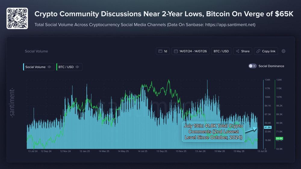The height and width of the screenshot is (169, 301).
Task: Click the share icon
Action: tap(238, 51)
